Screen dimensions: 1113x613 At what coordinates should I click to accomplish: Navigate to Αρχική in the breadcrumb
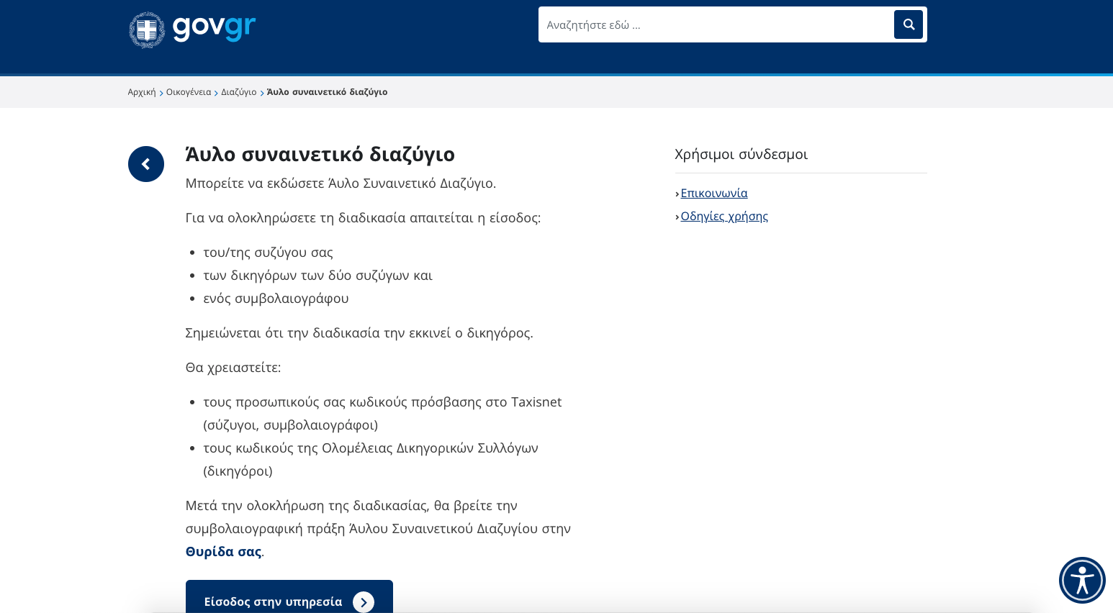142,92
